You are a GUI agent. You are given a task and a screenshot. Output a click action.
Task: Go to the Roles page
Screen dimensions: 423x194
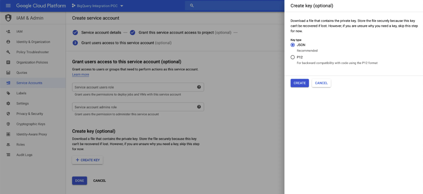tap(33, 145)
